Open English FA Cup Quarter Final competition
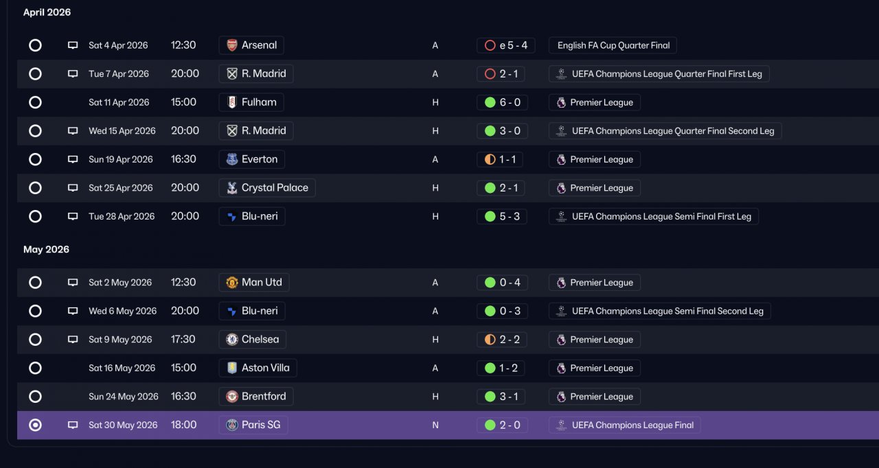 click(613, 45)
